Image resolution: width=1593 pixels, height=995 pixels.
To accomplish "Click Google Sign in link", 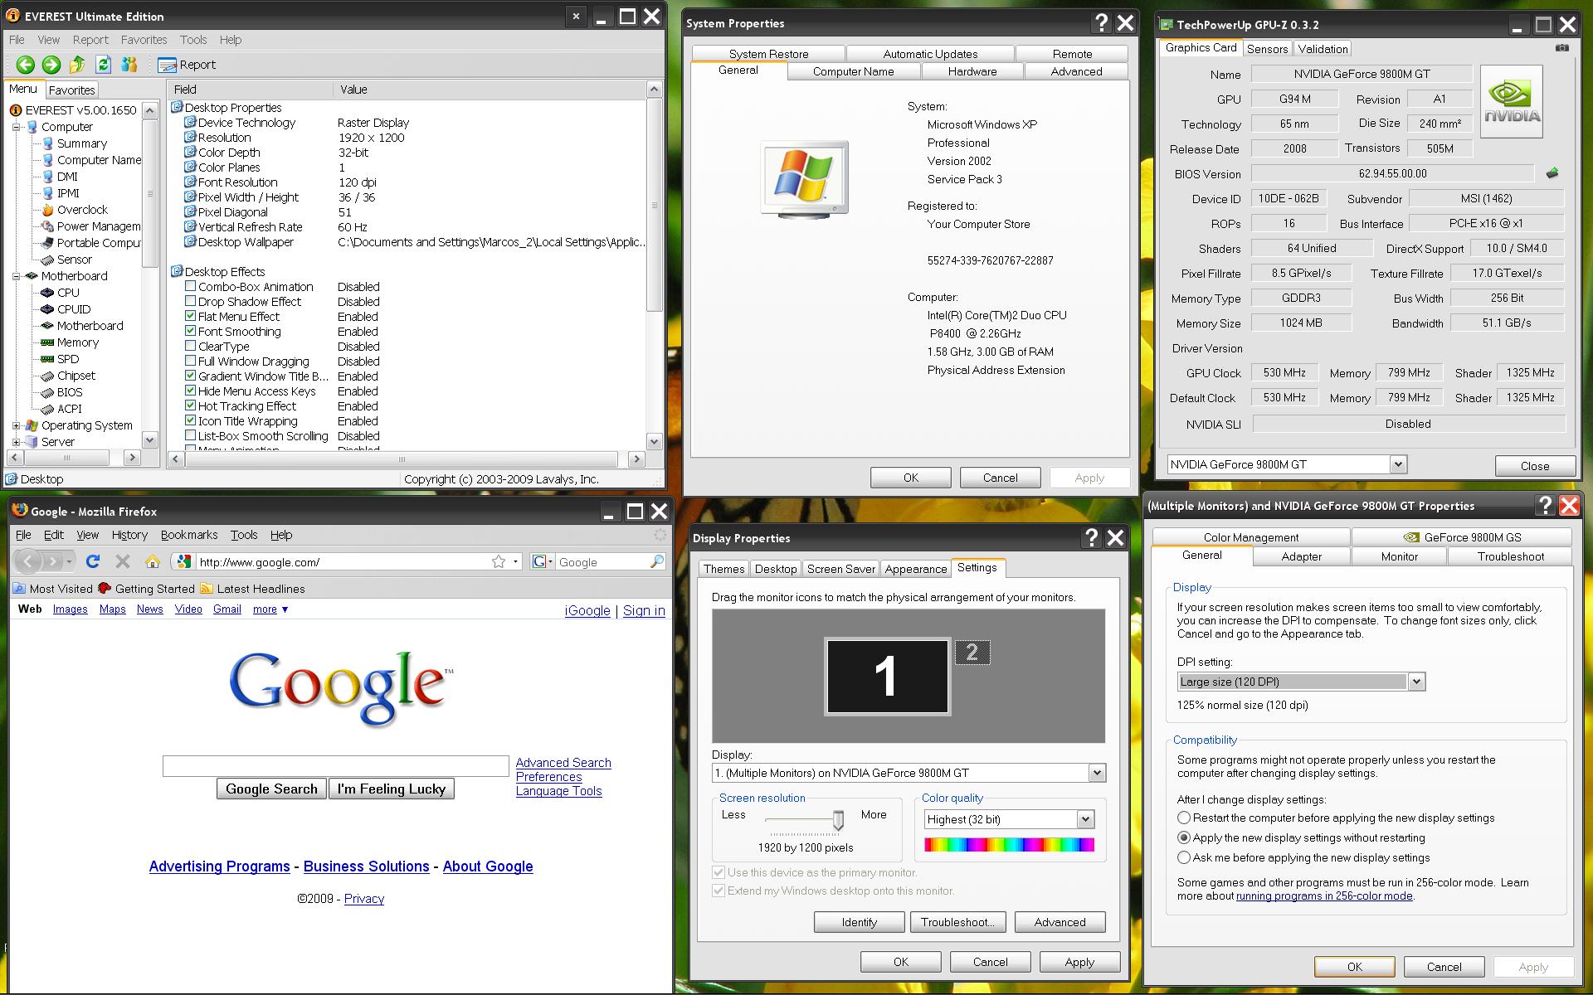I will 644,610.
